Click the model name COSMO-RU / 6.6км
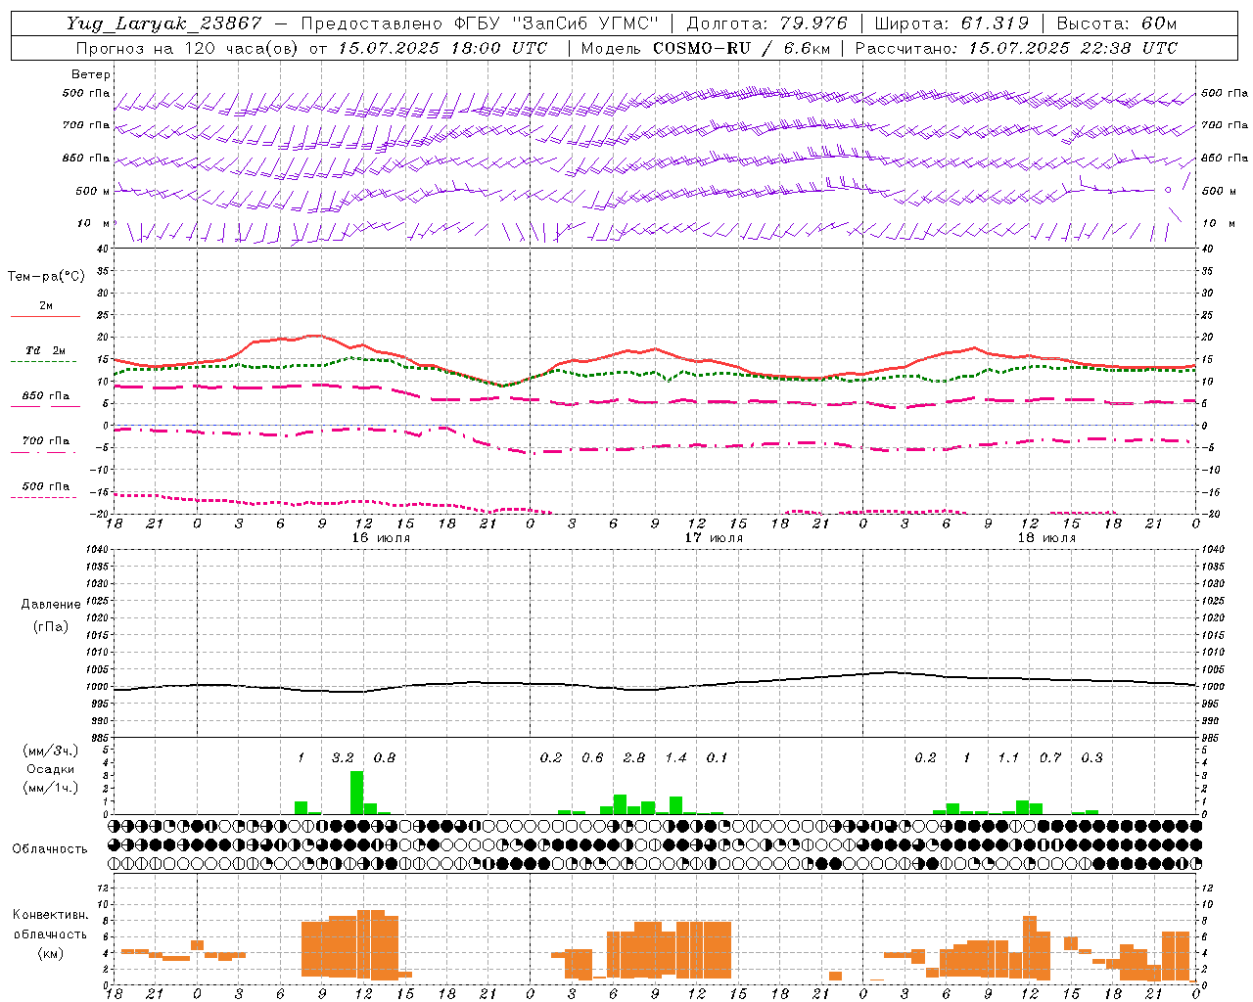Viewport: 1253px width, 1002px height. pyautogui.click(x=742, y=48)
